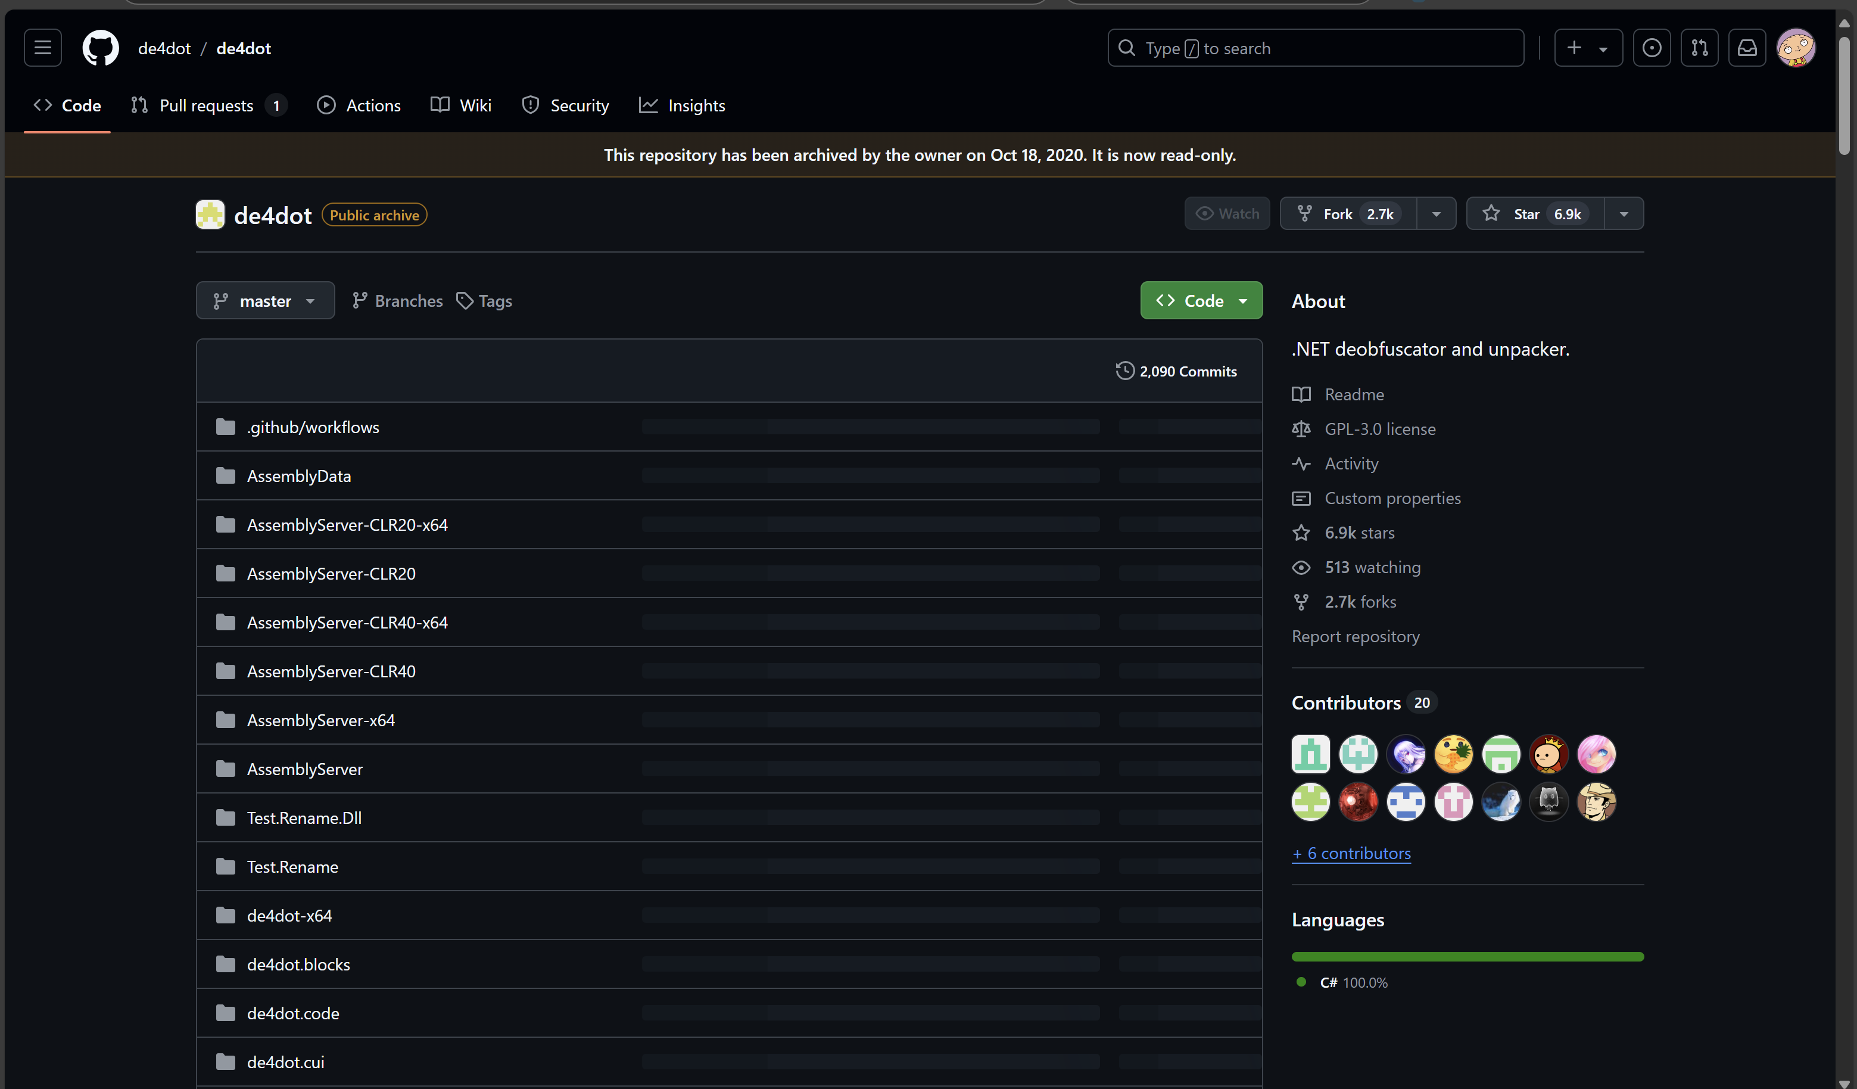
Task: Expand the master branch selector
Action: (x=265, y=301)
